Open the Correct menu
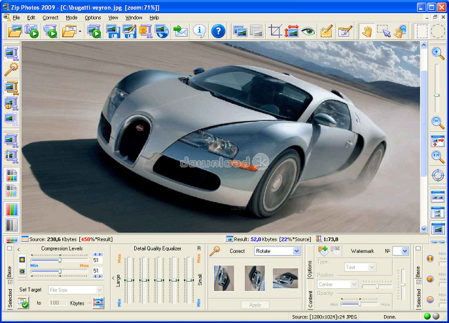Viewport: 449px width, 323px height. [50, 18]
